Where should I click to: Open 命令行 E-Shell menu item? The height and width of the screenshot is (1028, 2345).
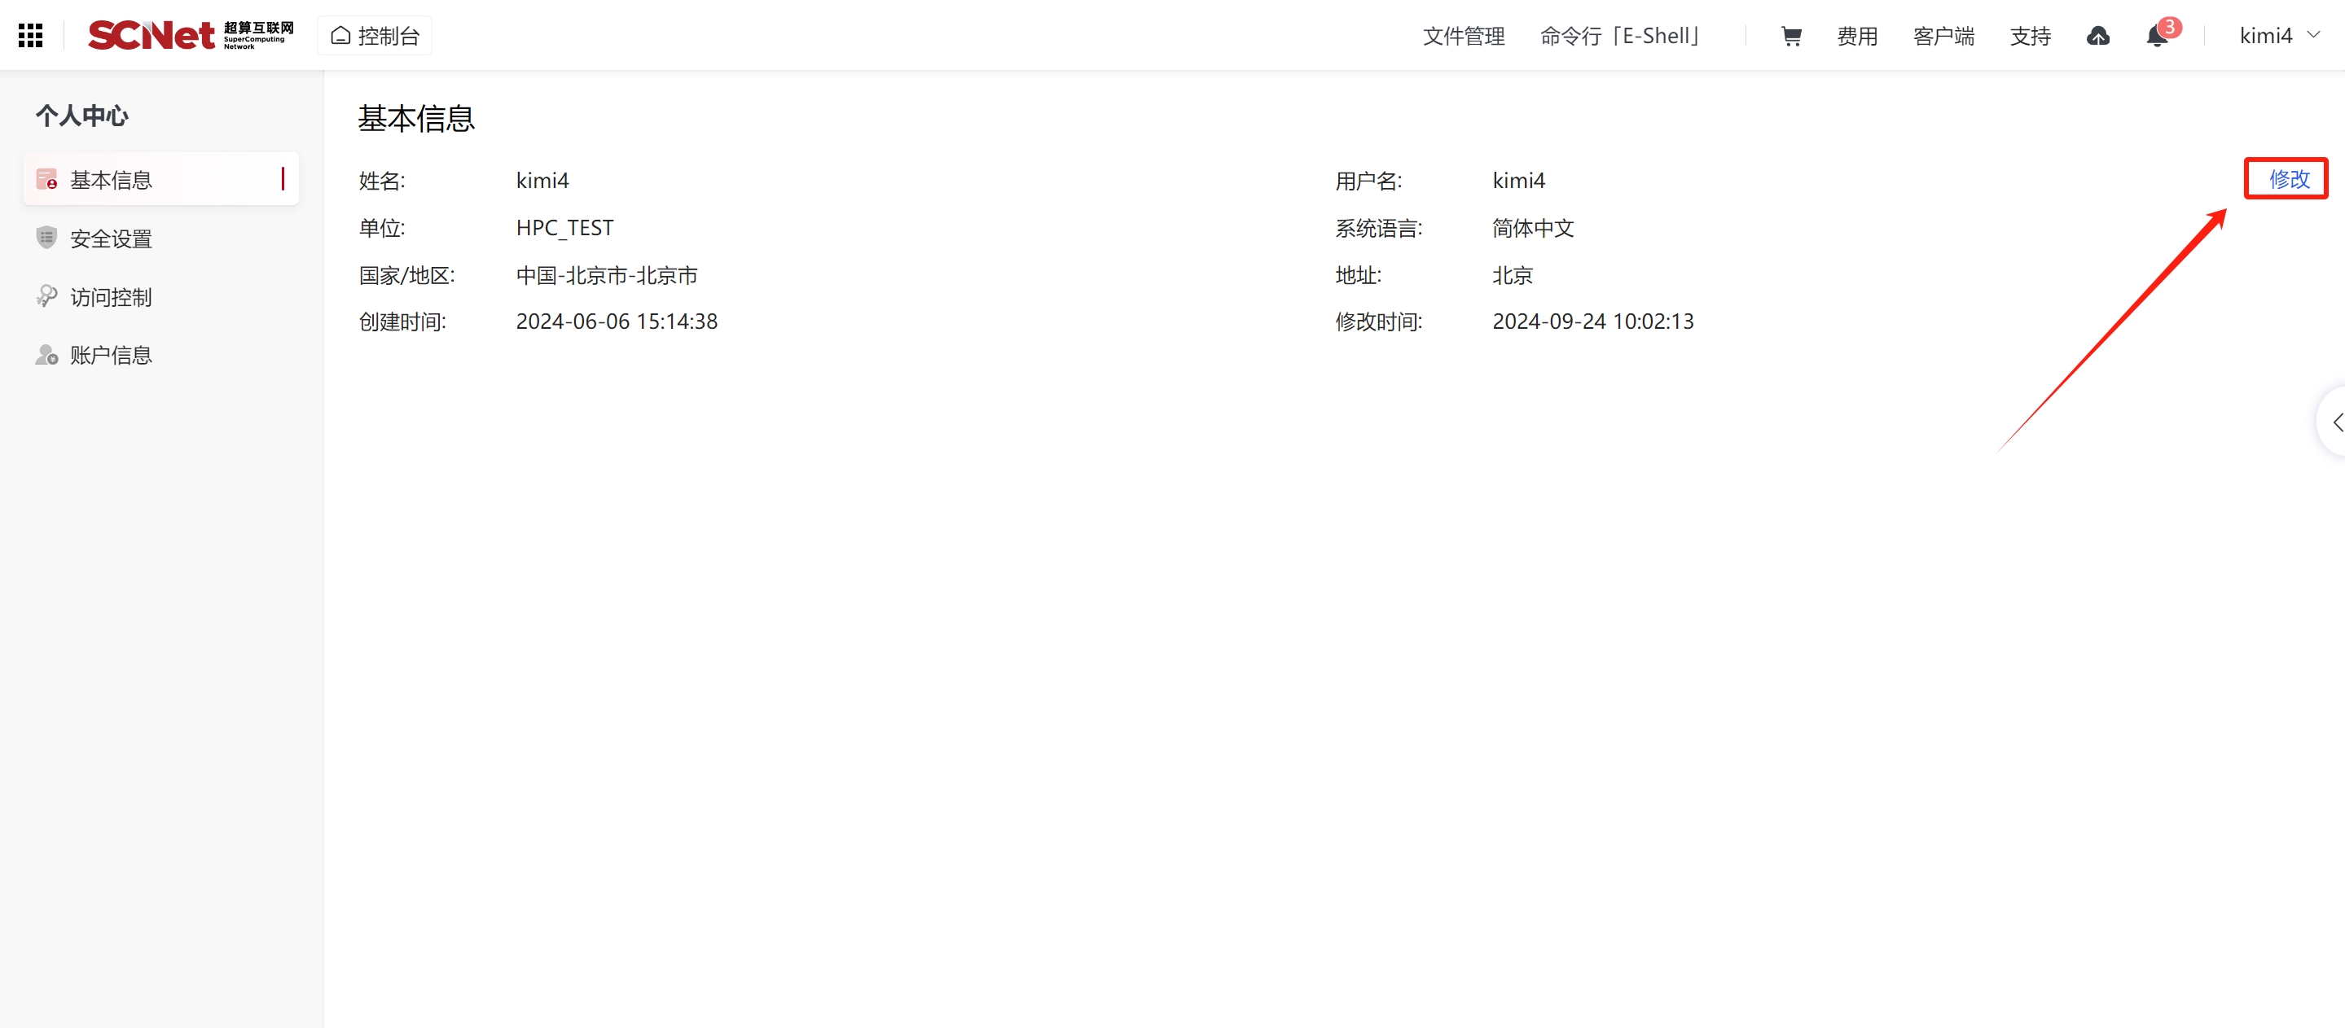click(1619, 36)
